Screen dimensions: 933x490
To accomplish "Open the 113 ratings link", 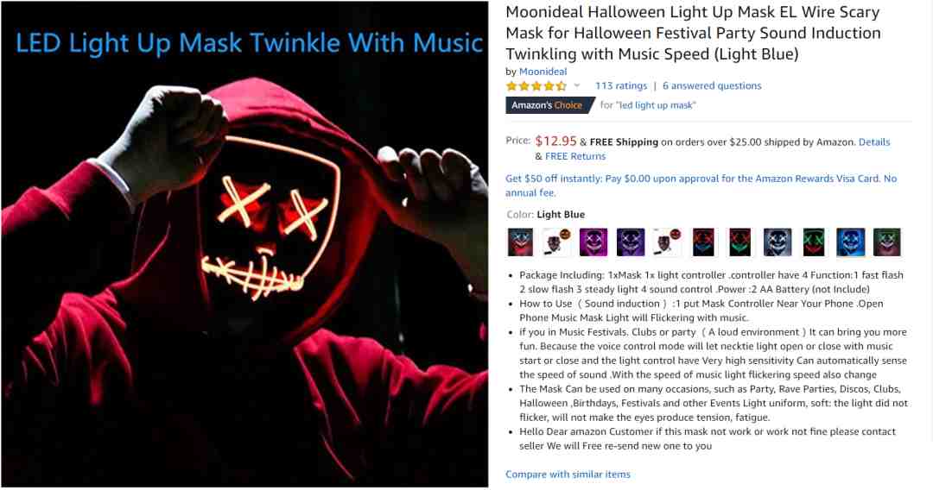I will pyautogui.click(x=620, y=85).
